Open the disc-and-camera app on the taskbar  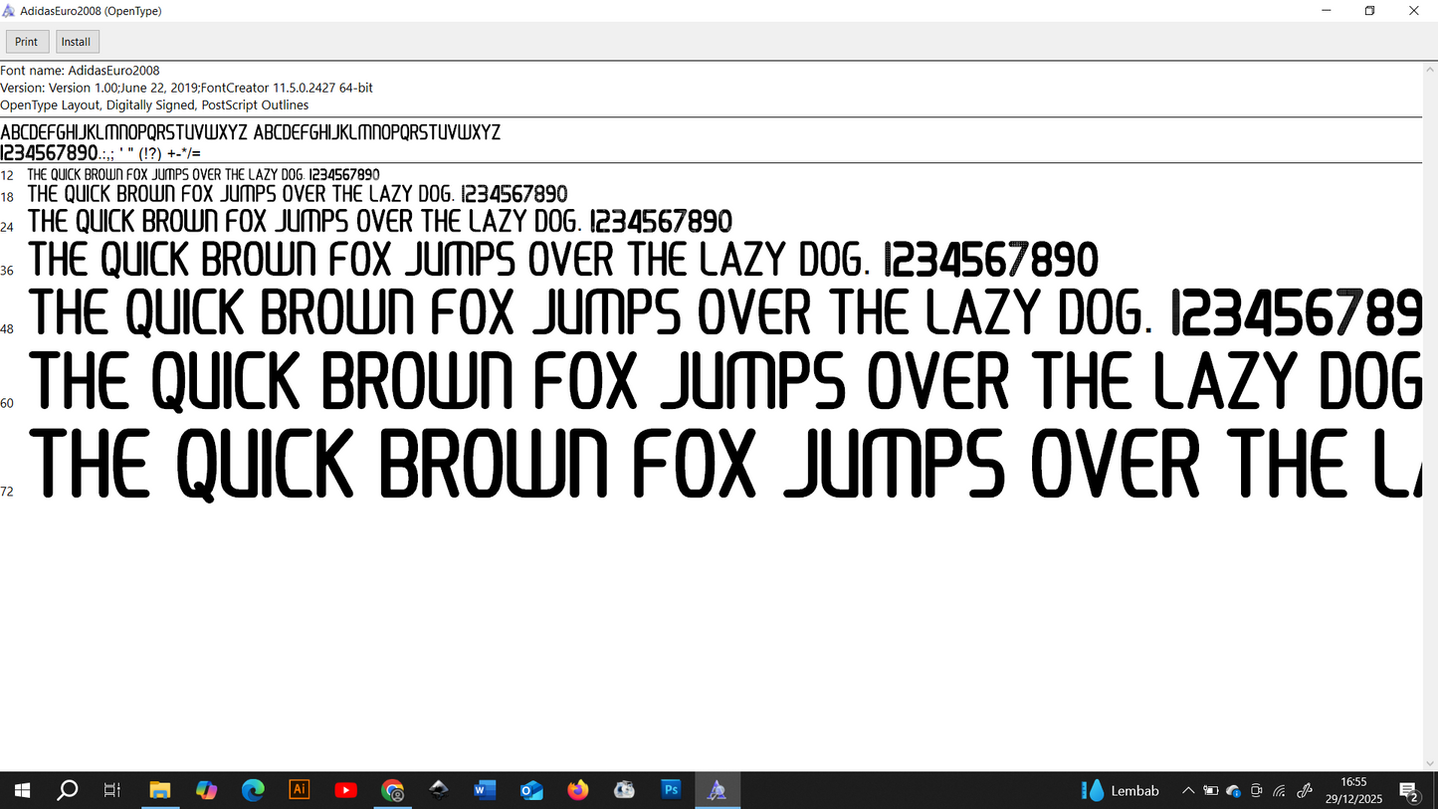point(625,791)
